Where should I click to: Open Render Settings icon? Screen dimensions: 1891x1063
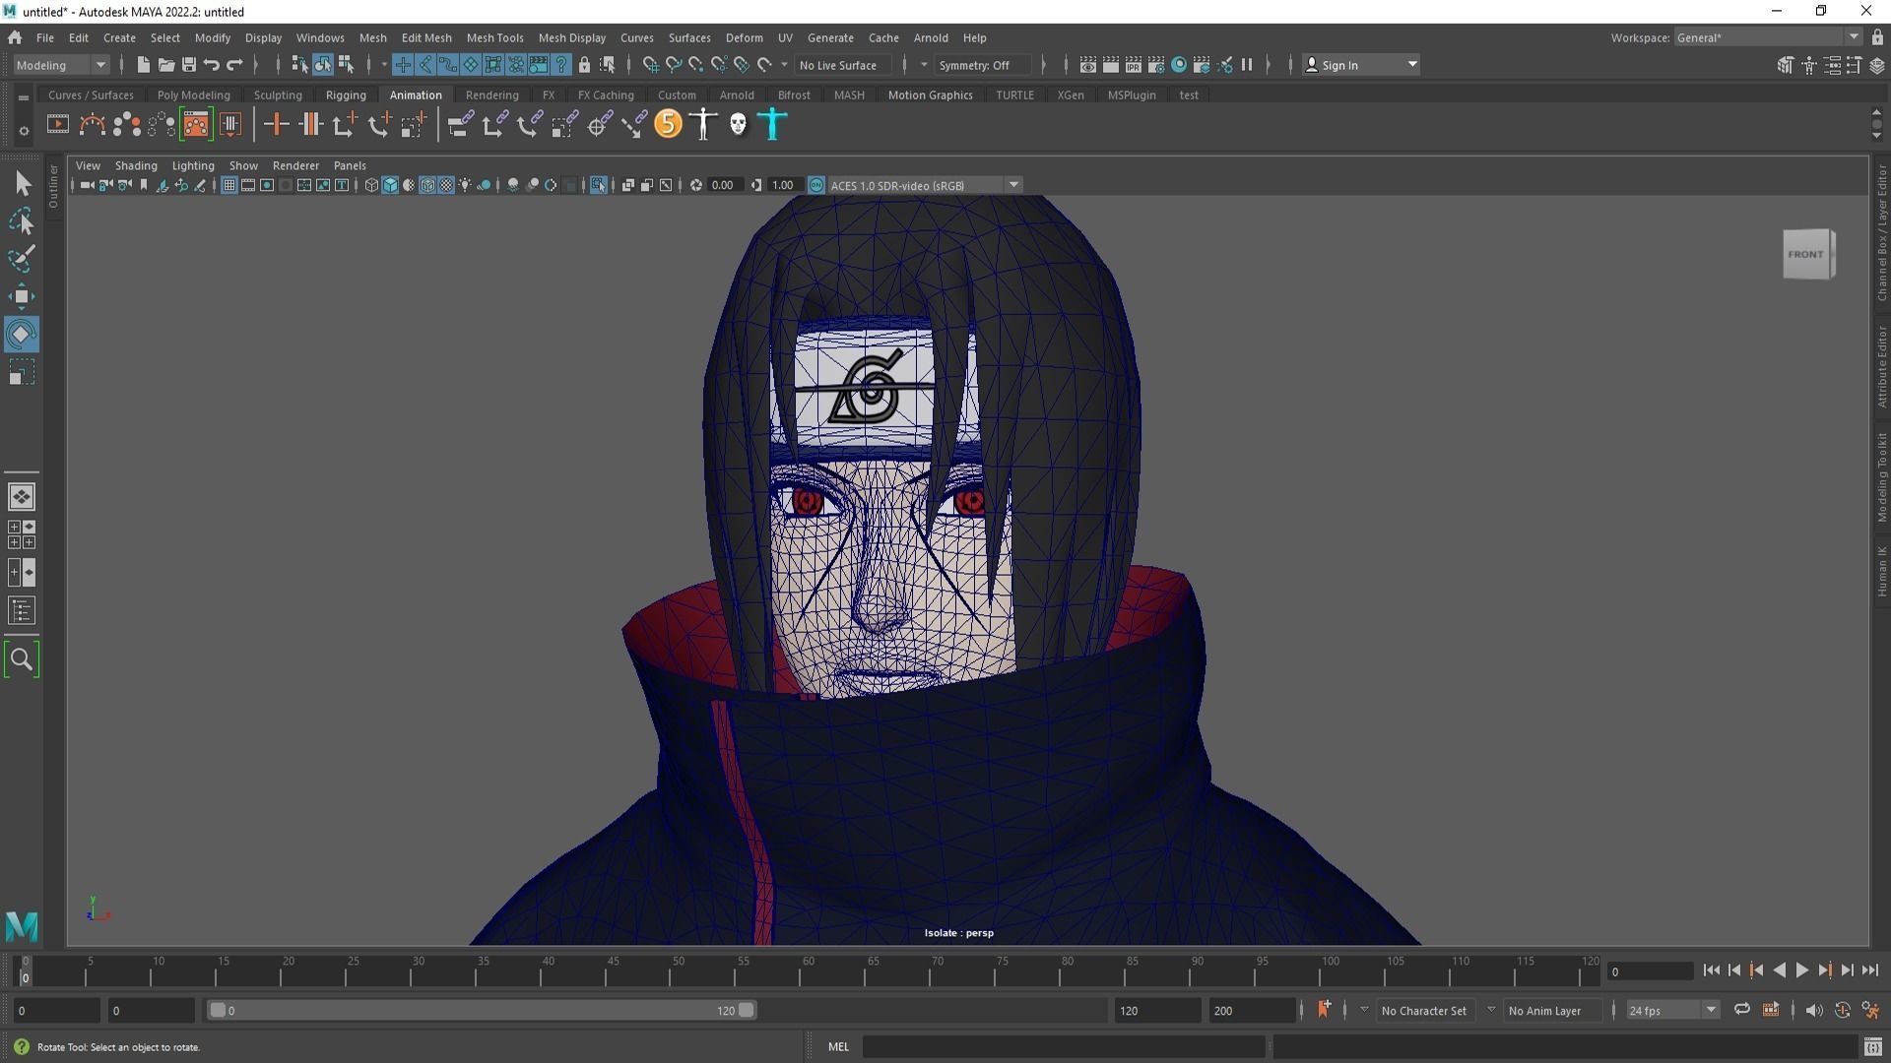[1156, 65]
